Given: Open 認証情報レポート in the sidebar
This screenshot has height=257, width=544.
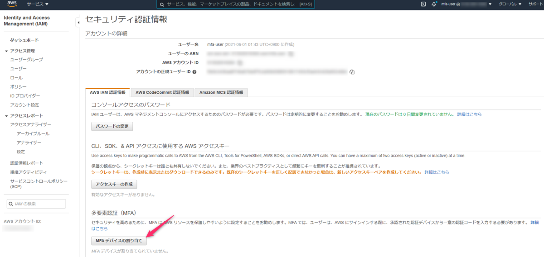Looking at the screenshot, I should tap(27, 163).
